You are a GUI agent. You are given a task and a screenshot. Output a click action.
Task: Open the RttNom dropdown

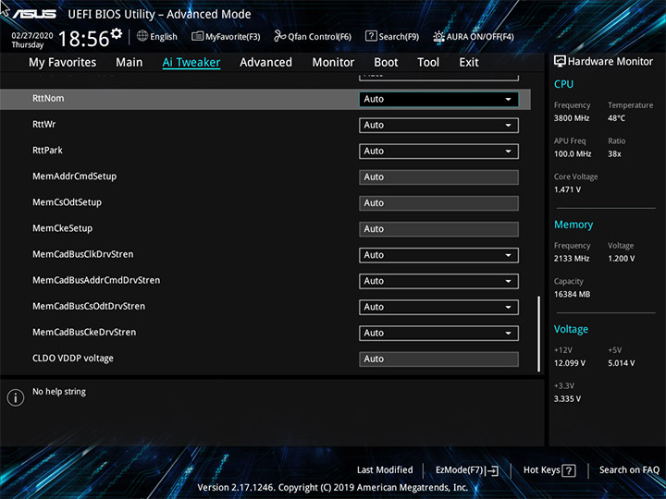[x=438, y=99]
